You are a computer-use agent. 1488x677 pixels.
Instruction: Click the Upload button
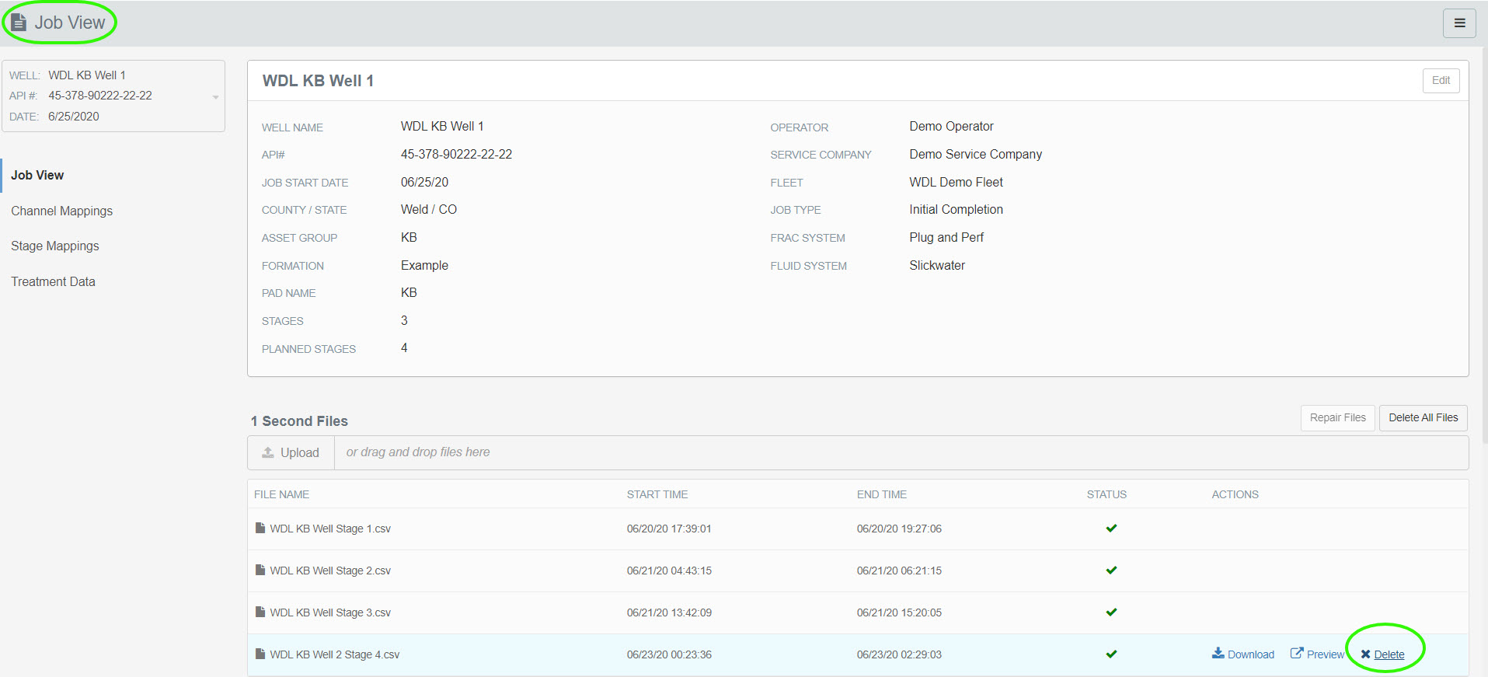(291, 453)
